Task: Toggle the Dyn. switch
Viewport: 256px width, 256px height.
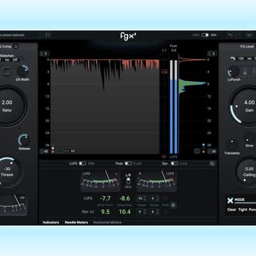Action: tap(174, 163)
